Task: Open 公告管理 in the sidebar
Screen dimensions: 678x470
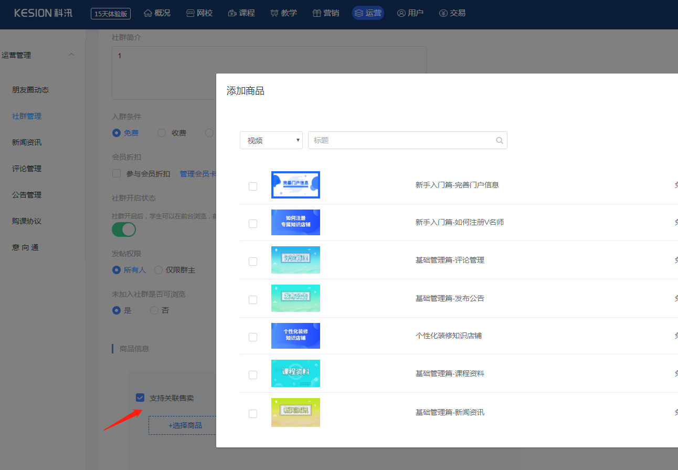Action: point(27,195)
